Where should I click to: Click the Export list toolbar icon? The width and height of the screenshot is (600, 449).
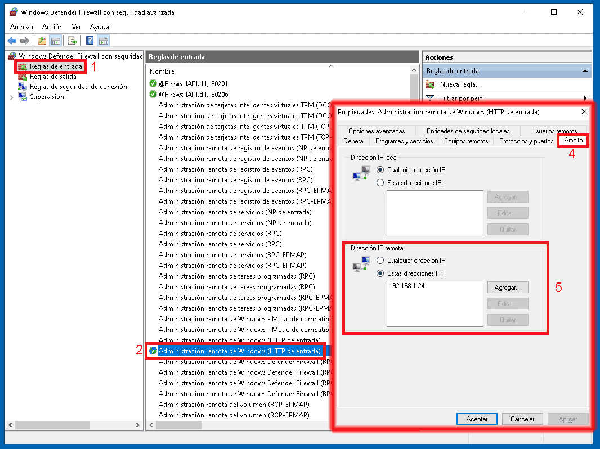point(73,40)
